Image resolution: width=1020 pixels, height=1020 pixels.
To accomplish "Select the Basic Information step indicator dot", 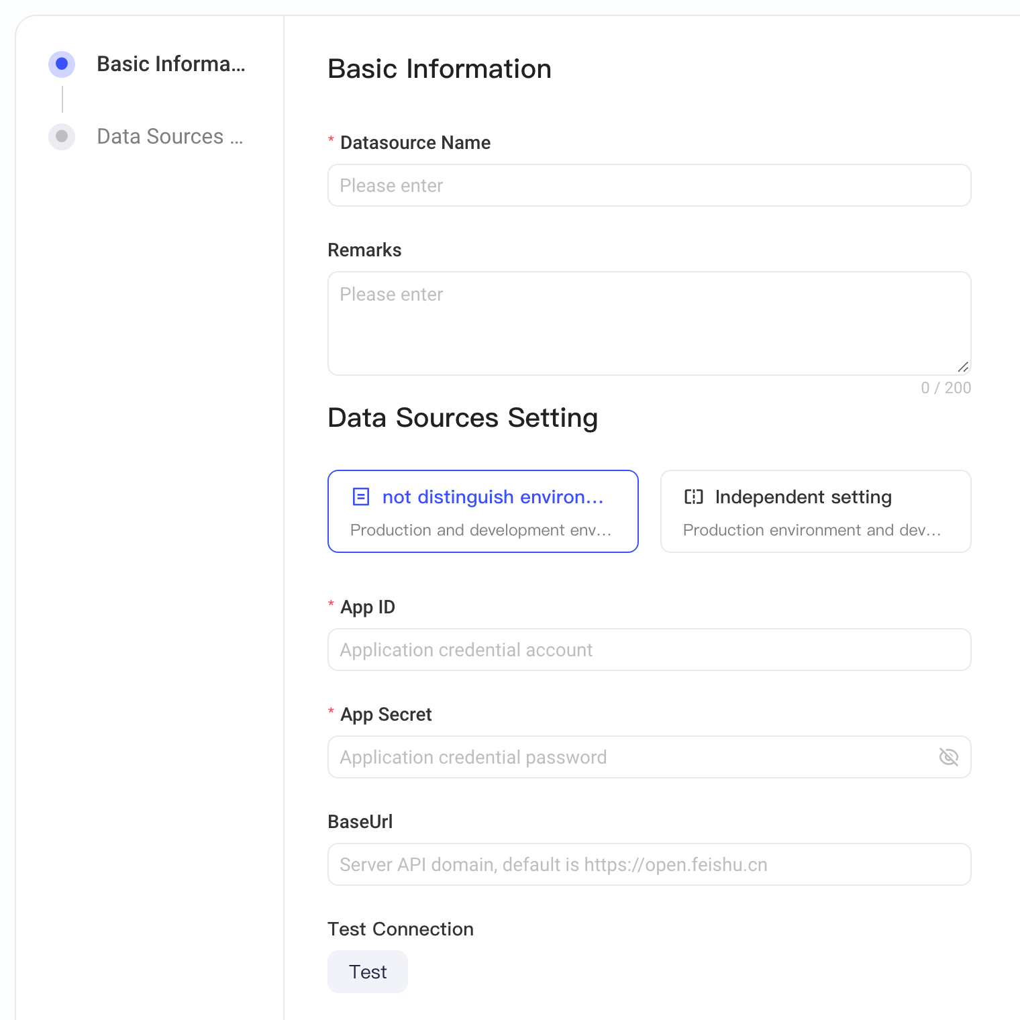I will coord(62,64).
